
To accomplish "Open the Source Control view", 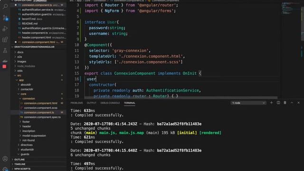I will (5, 18).
